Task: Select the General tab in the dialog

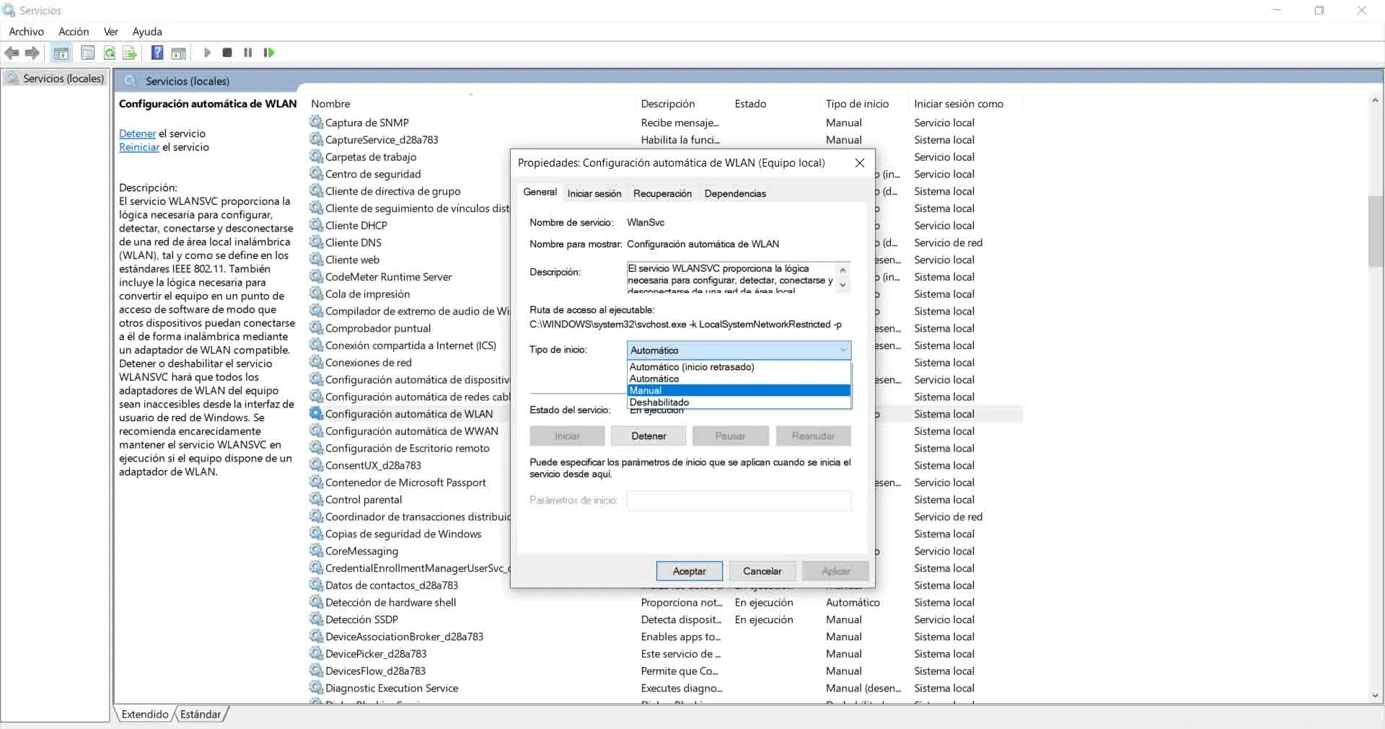Action: [540, 192]
